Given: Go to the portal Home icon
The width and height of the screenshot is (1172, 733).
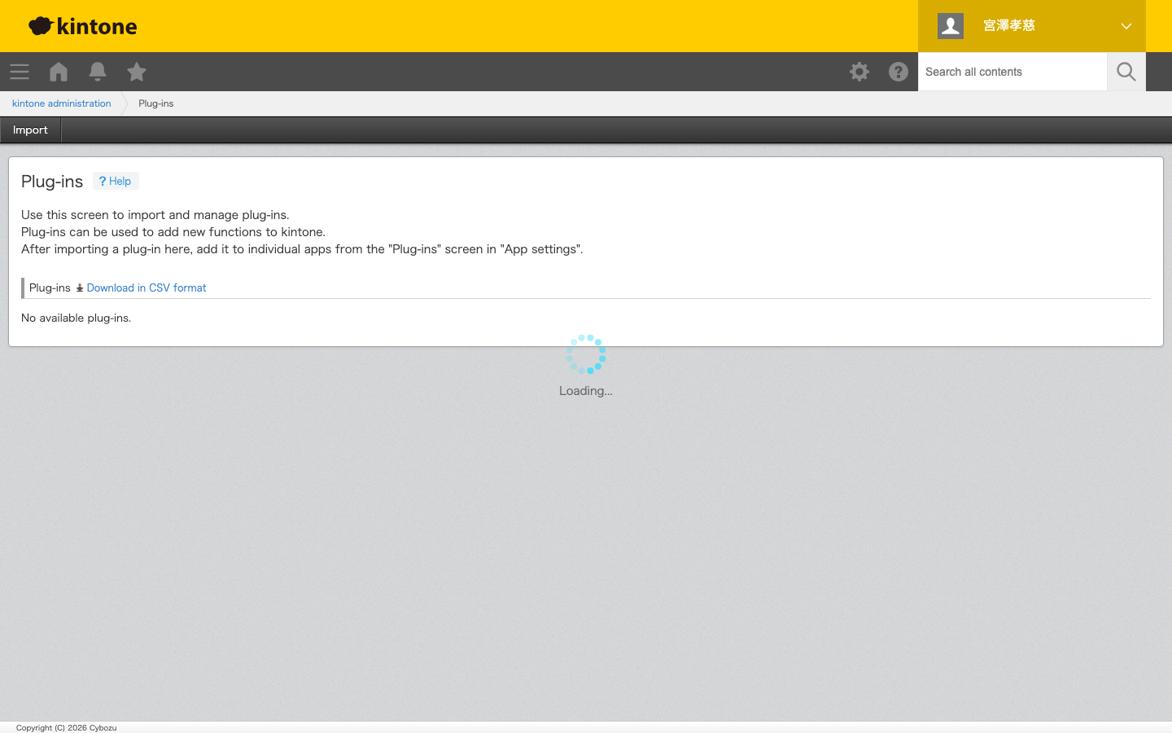Looking at the screenshot, I should pos(59,72).
